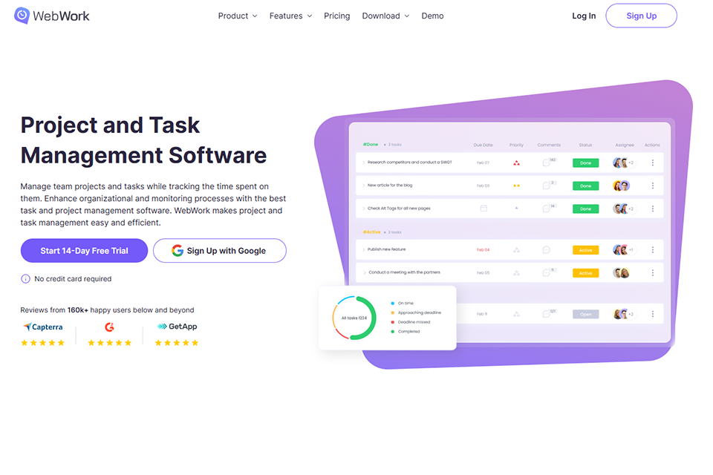Click the All tasks 1224 donut chart

click(x=354, y=318)
